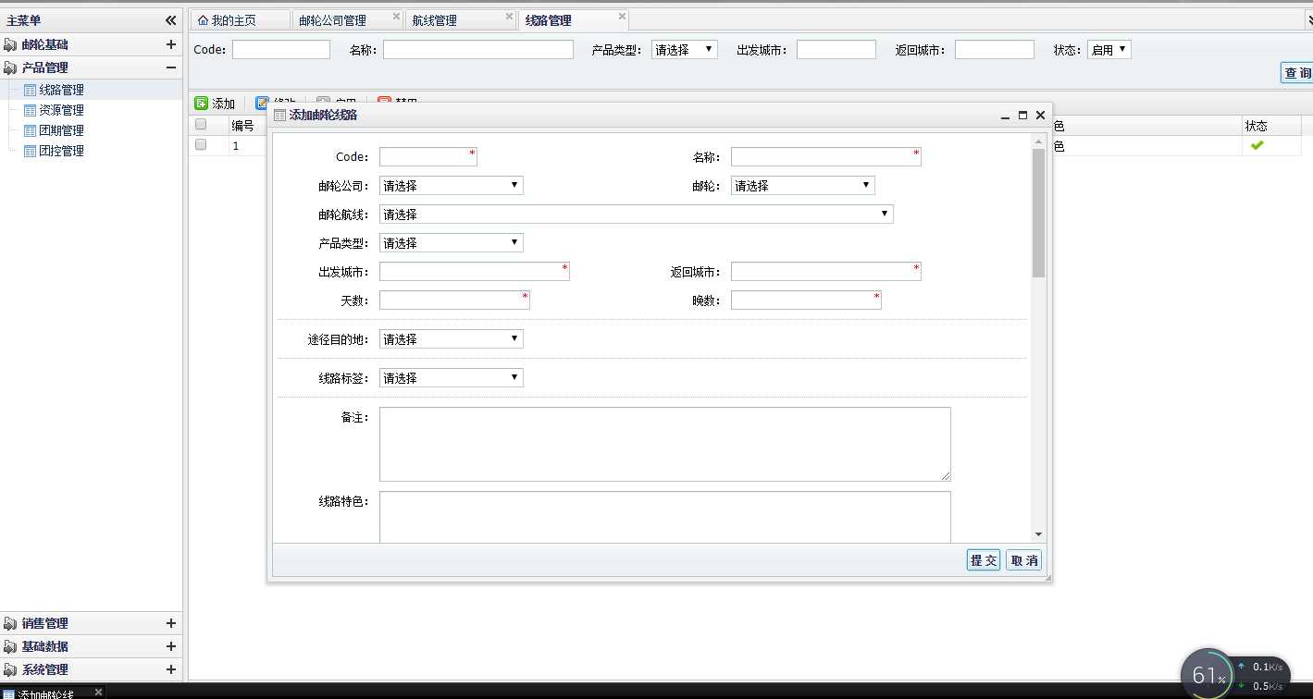
Task: Click the 添加 toolbar button label
Action: [223, 104]
